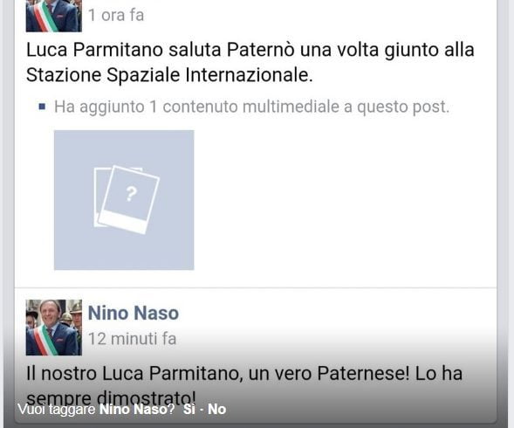The width and height of the screenshot is (514, 428).
Task: Open the missing multimedia placeholder thumbnail
Action: [124, 200]
